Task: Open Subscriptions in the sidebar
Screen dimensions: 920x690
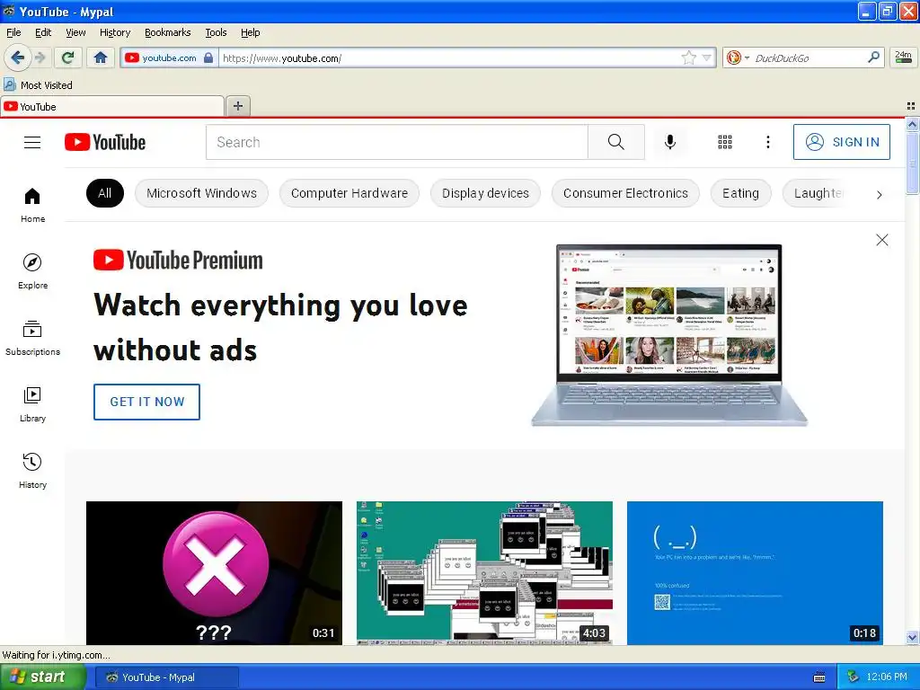Action: 32,338
